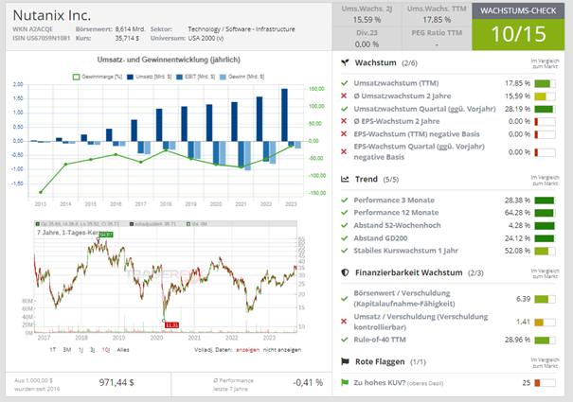Image resolution: width=573 pixels, height=402 pixels.
Task: Click sector text Technology / Software - Infrastructure
Action: click(242, 29)
